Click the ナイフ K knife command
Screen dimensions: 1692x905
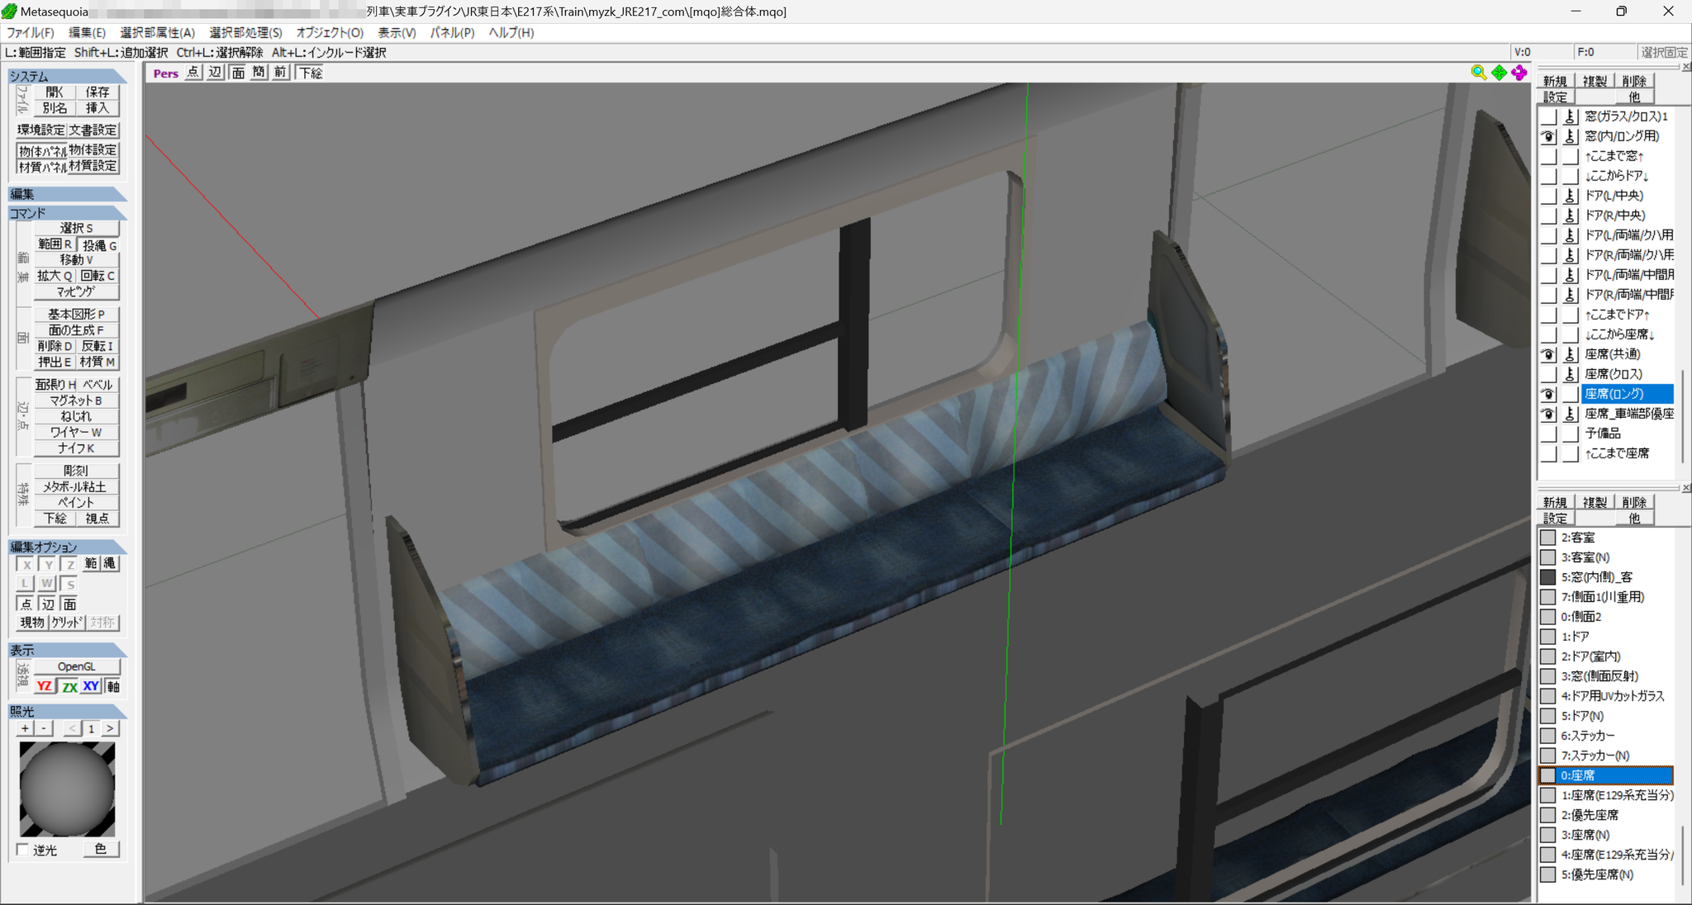pyautogui.click(x=76, y=448)
